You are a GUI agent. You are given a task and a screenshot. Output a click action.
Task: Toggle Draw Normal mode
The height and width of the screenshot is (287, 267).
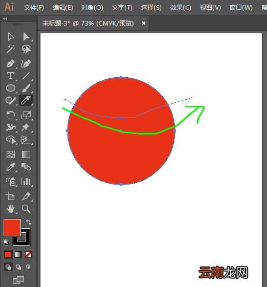point(8,267)
